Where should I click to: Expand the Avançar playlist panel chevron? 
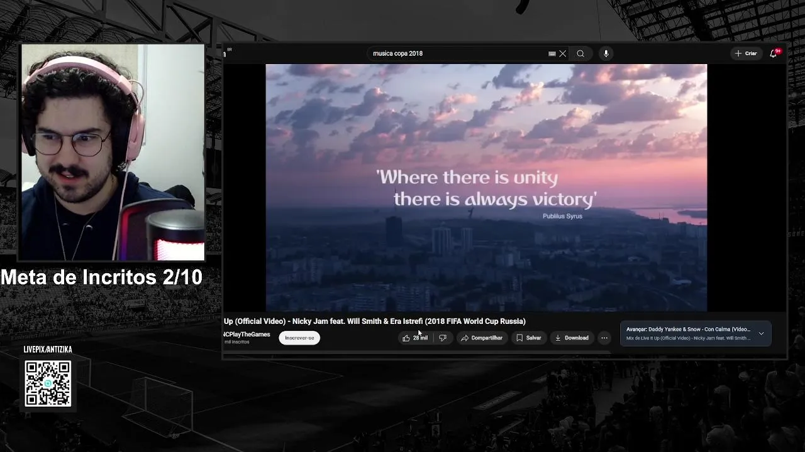click(x=761, y=333)
